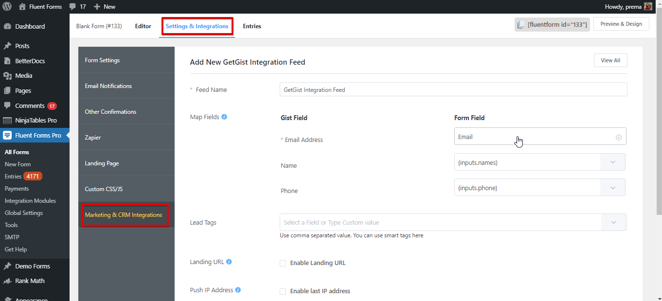Expand the Name field dropdown arrow

[612, 162]
